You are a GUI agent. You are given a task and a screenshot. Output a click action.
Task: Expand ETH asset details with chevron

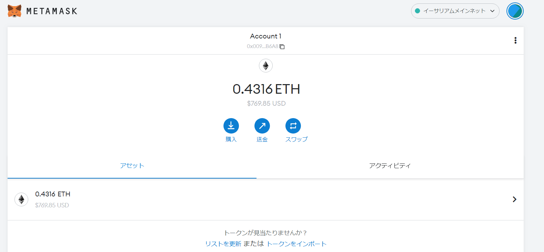514,199
